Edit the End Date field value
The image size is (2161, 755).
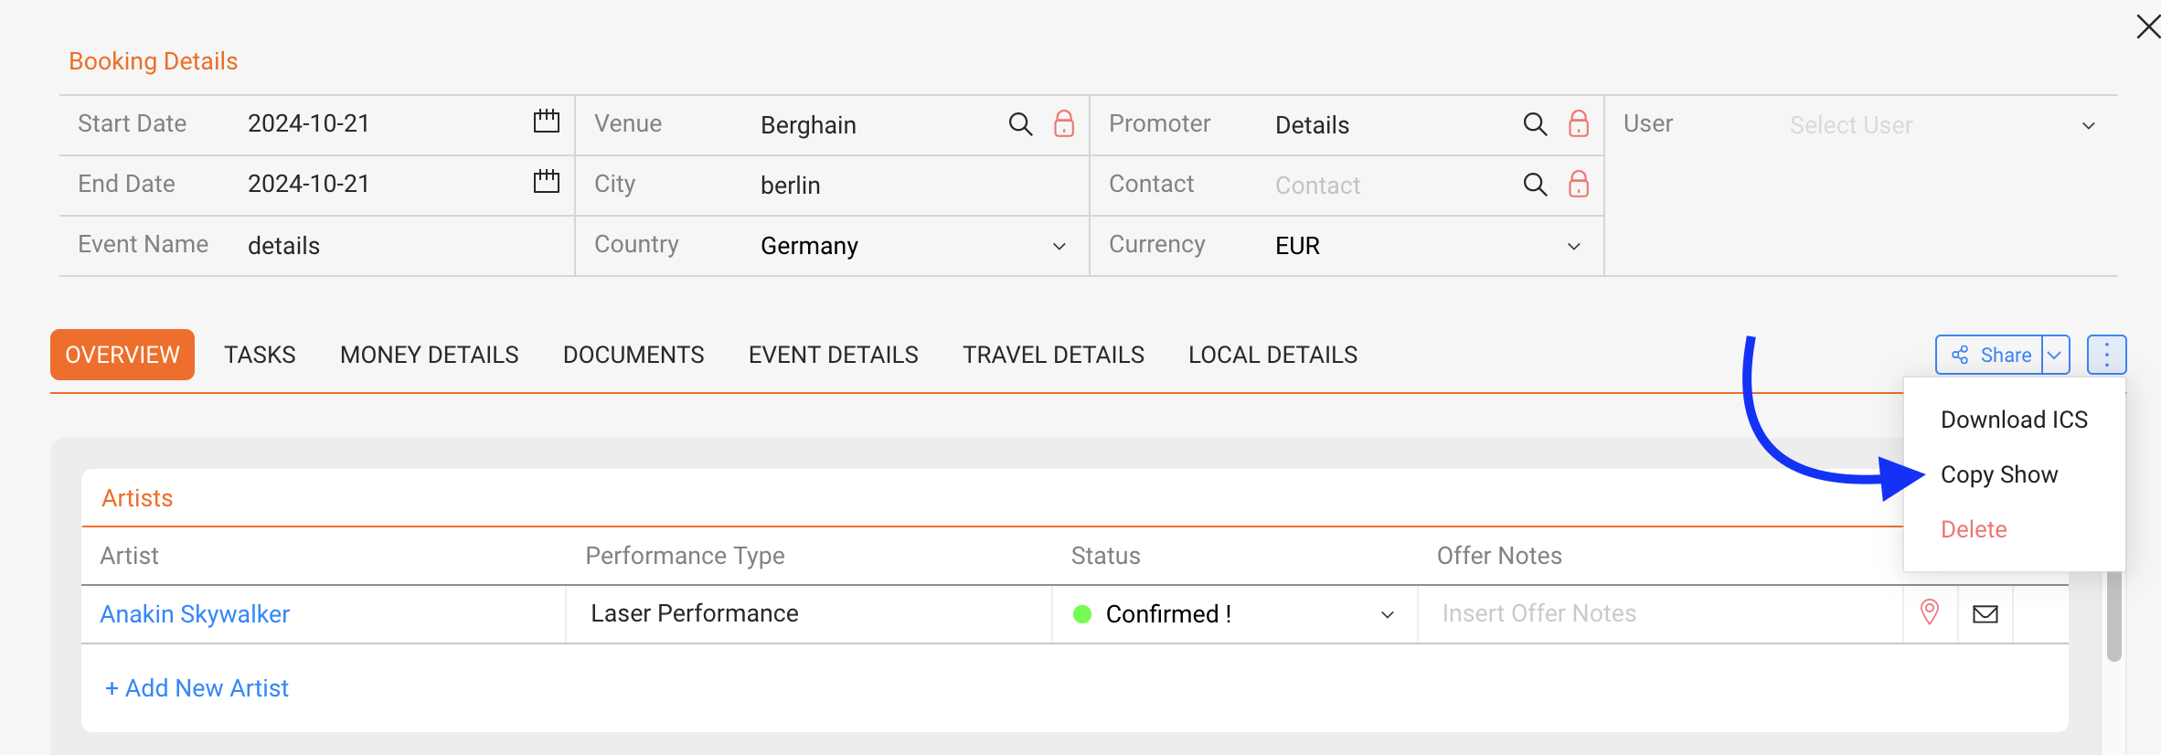309,184
